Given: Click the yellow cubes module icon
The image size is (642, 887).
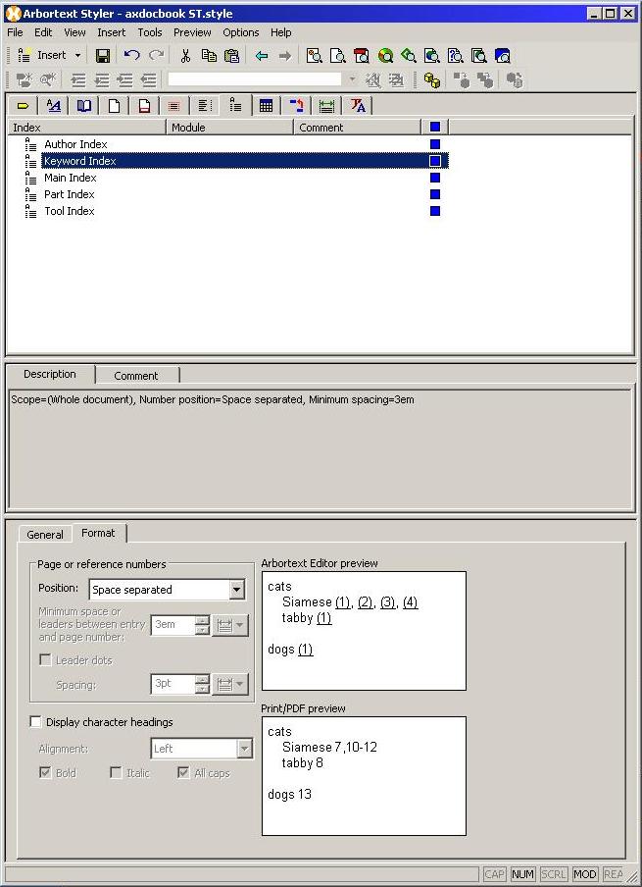Looking at the screenshot, I should point(432,80).
